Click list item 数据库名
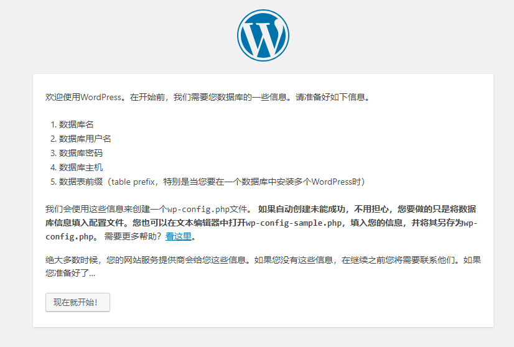The image size is (514, 347). tap(76, 124)
